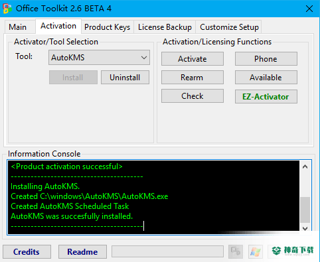Close the Office Toolkit window

pyautogui.click(x=309, y=9)
